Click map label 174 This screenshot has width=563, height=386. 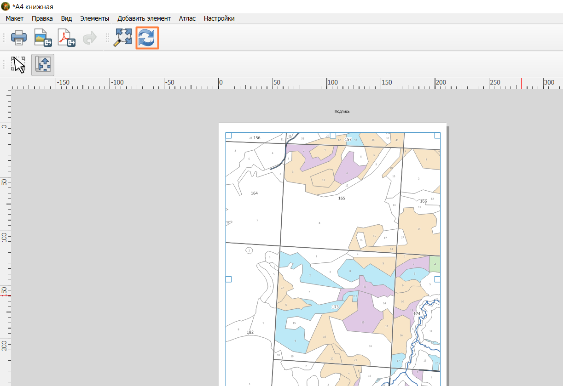tap(417, 313)
